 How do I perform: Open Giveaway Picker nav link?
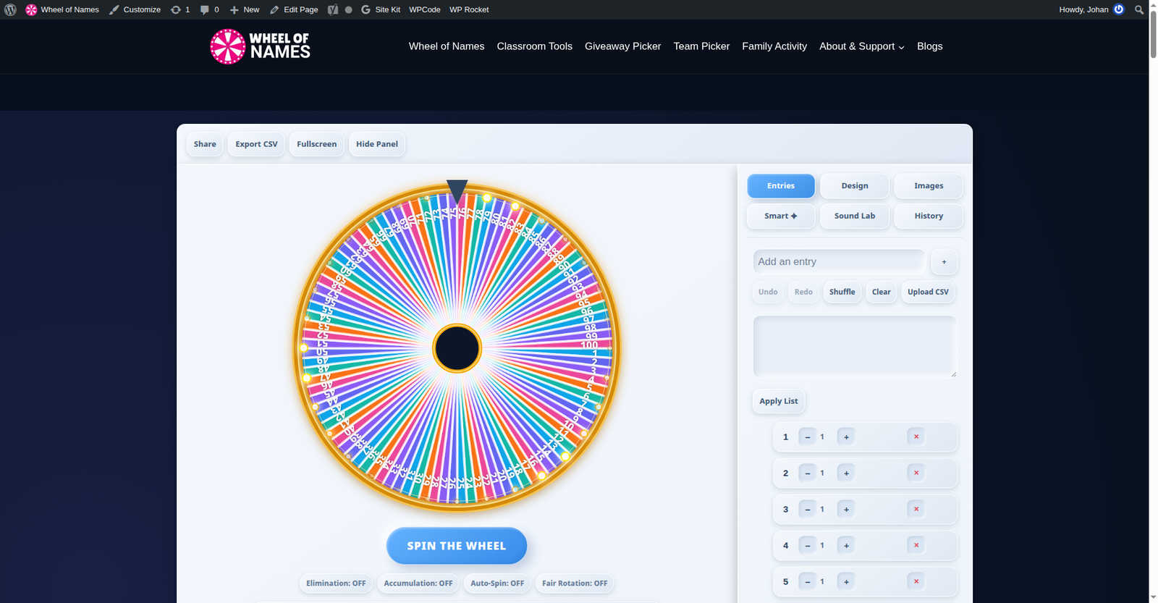tap(623, 46)
